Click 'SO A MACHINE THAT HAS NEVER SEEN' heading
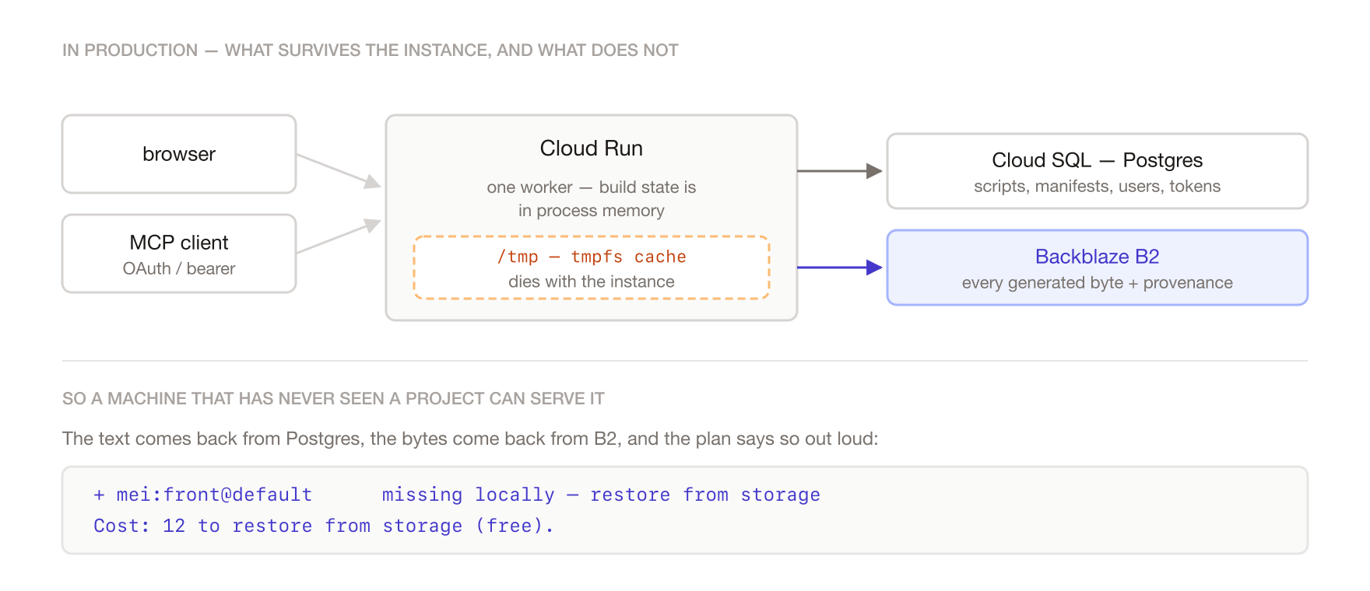Image resolution: width=1370 pixels, height=591 pixels. coord(333,399)
